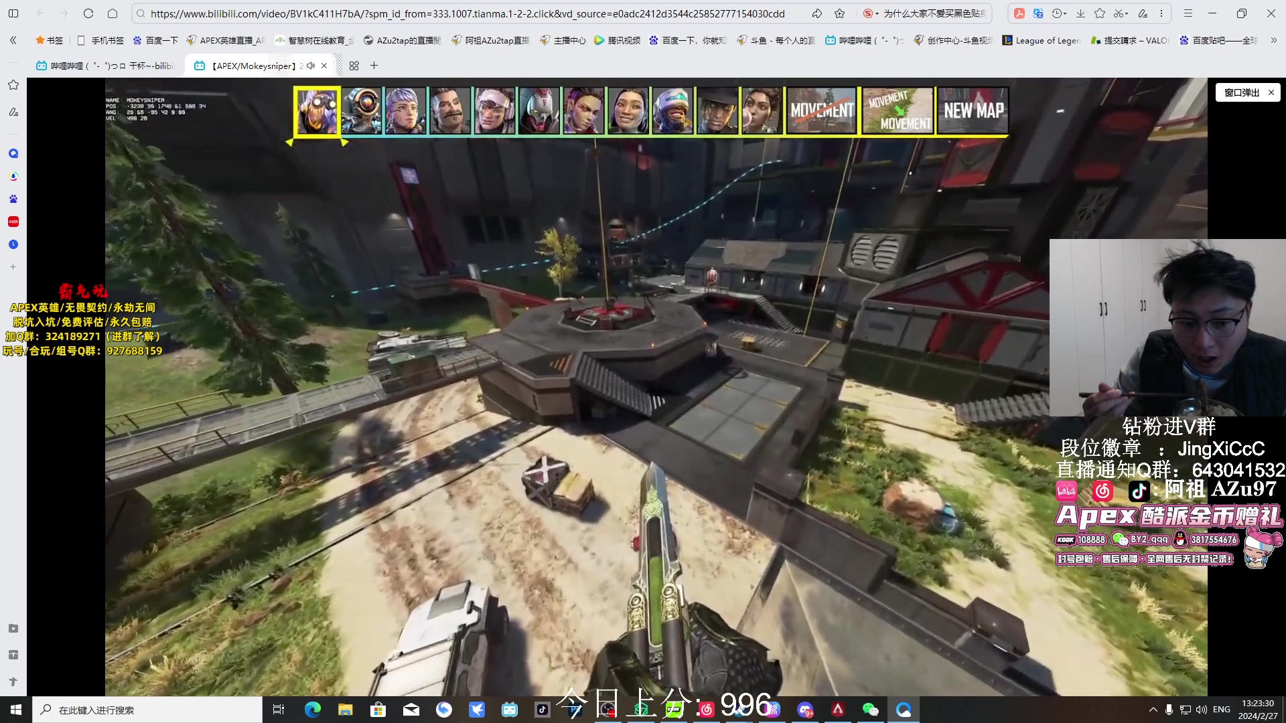Open the downloads icon in toolbar

coord(1080,13)
